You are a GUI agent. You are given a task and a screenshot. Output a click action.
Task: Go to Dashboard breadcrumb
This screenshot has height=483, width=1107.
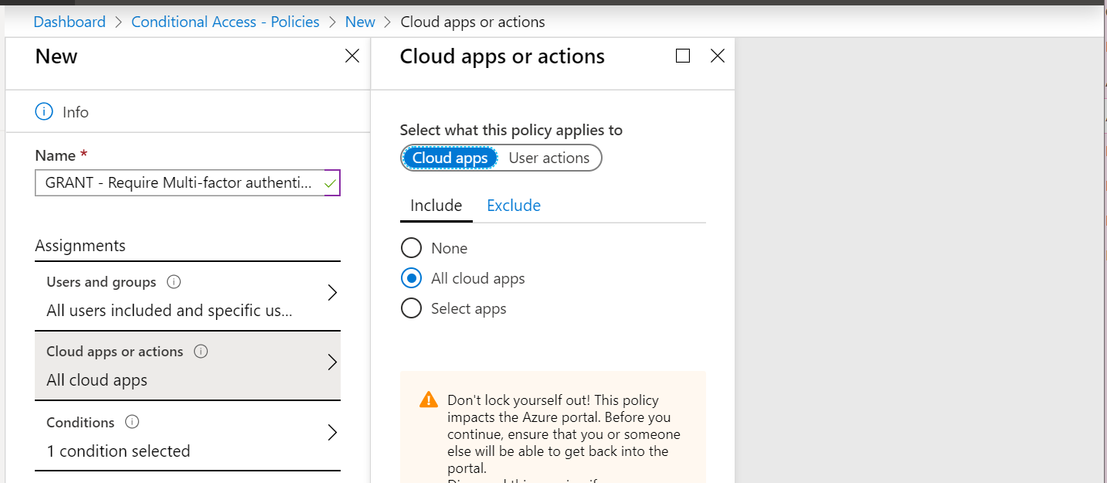[70, 22]
